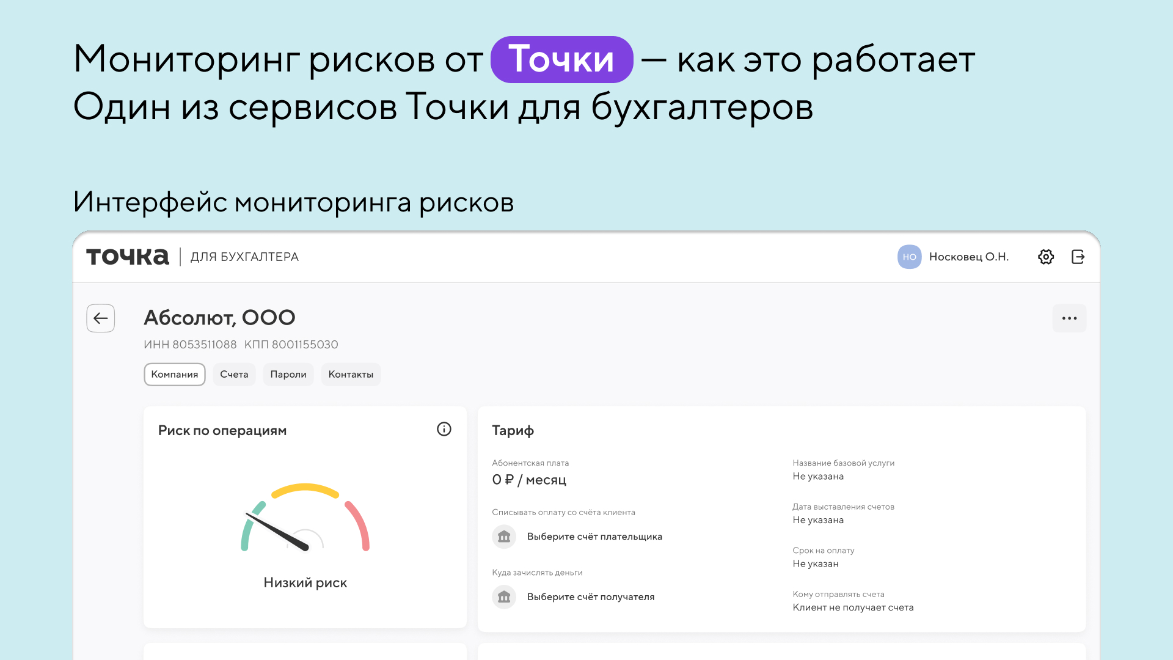The width and height of the screenshot is (1173, 660).
Task: Click bank icon for recipient account
Action: [504, 597]
